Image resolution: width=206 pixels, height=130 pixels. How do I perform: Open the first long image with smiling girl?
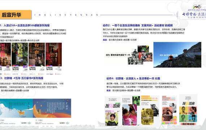pos(113,111)
